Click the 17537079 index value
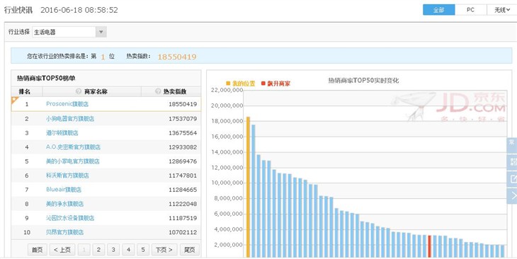The width and height of the screenshot is (517, 259). point(183,119)
